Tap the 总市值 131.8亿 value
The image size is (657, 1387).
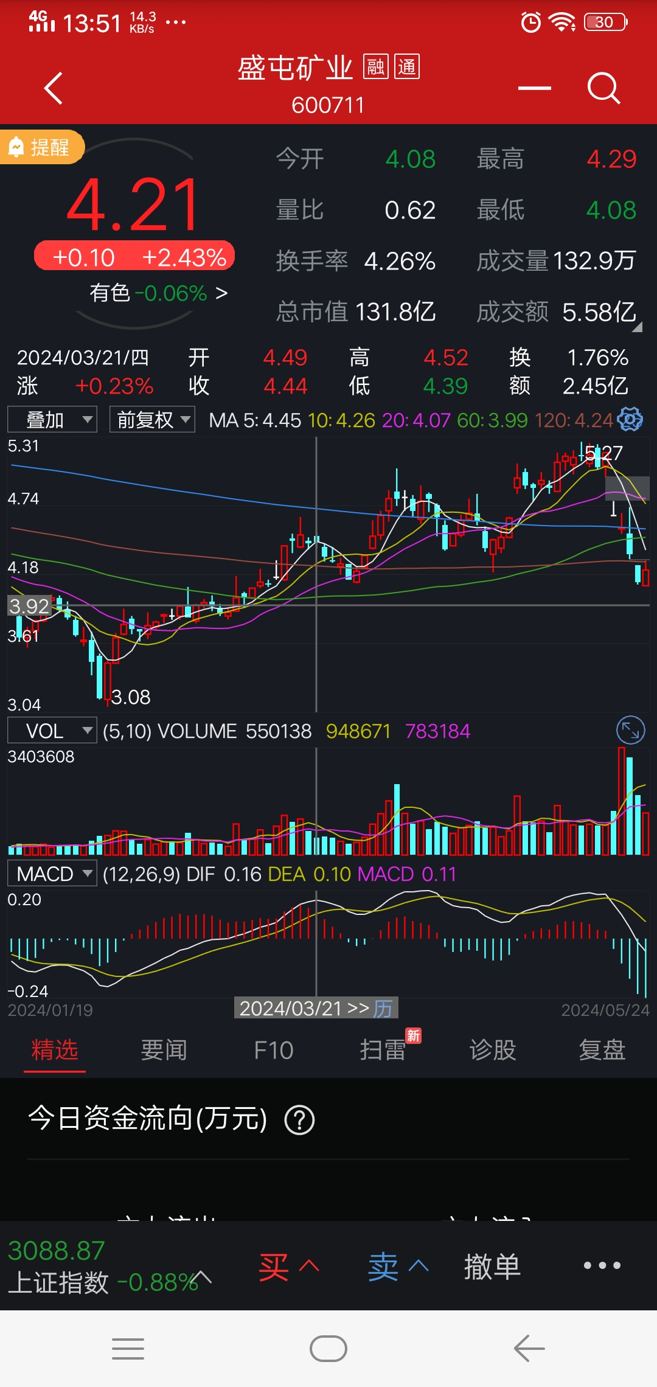pyautogui.click(x=395, y=312)
